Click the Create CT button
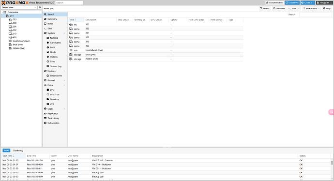334x181 pixels. pos(308,2)
